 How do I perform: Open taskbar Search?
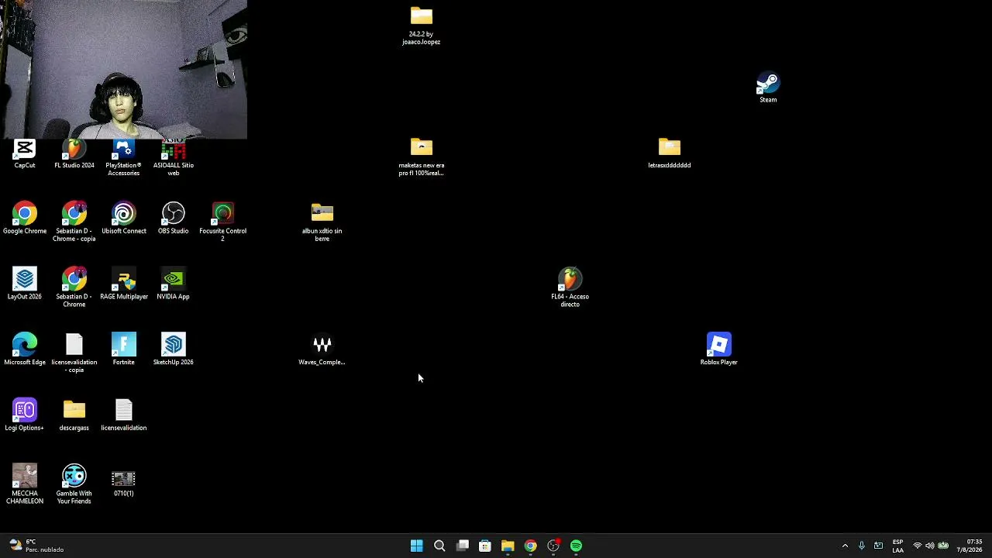(x=439, y=546)
